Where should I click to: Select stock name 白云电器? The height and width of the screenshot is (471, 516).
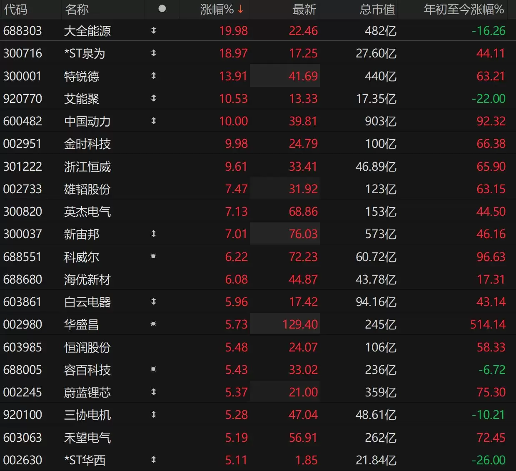[87, 302]
